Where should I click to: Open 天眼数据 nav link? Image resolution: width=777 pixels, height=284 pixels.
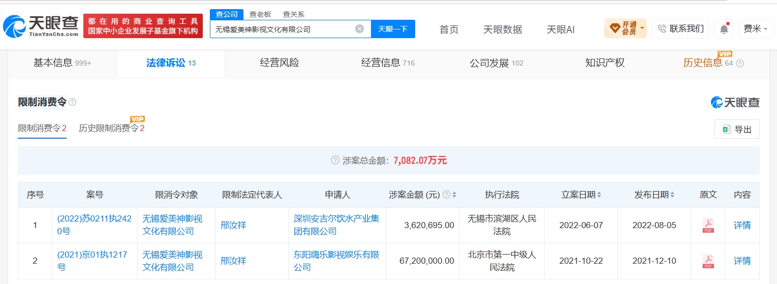pyautogui.click(x=503, y=29)
